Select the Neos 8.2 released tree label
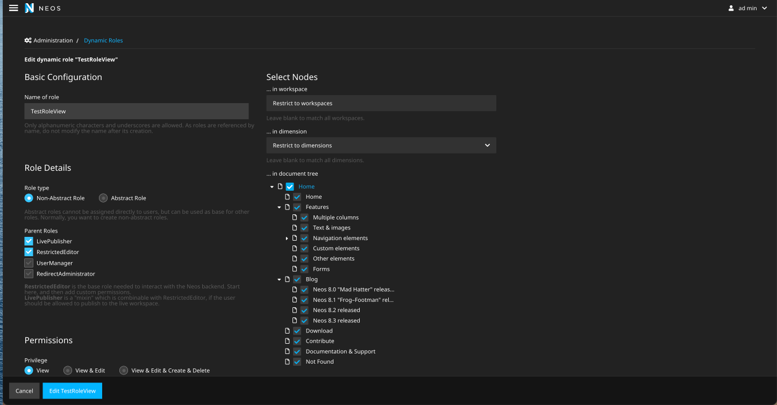Viewport: 777px width, 405px height. pos(337,310)
